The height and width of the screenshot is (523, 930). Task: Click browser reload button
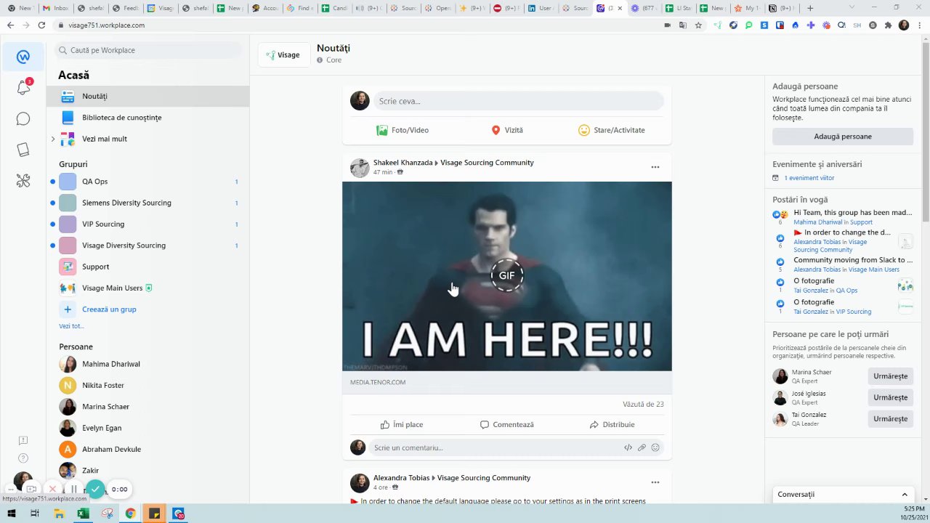(x=41, y=25)
